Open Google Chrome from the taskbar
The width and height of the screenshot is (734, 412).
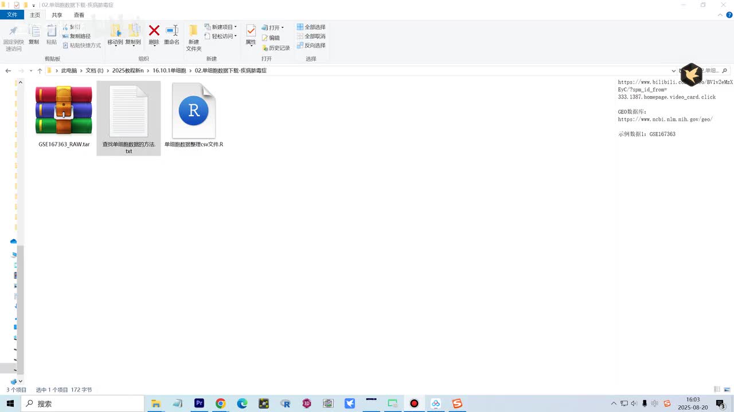(221, 403)
